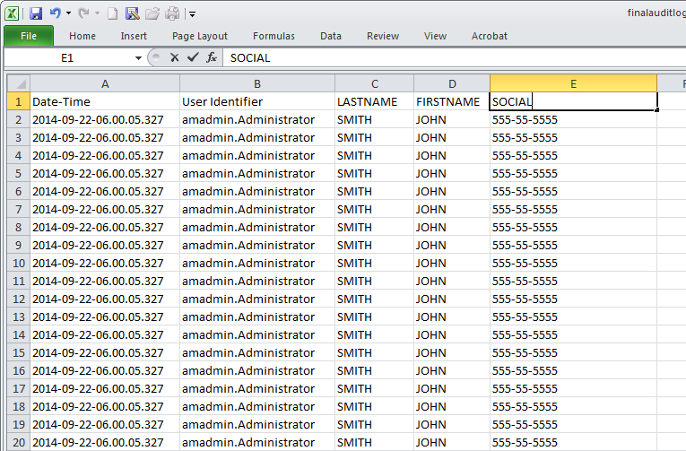Open the File tab
The height and width of the screenshot is (451, 686).
coord(29,36)
